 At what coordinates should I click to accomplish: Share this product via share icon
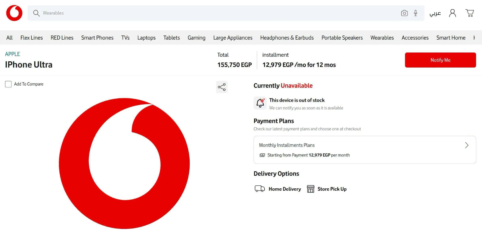tap(222, 87)
